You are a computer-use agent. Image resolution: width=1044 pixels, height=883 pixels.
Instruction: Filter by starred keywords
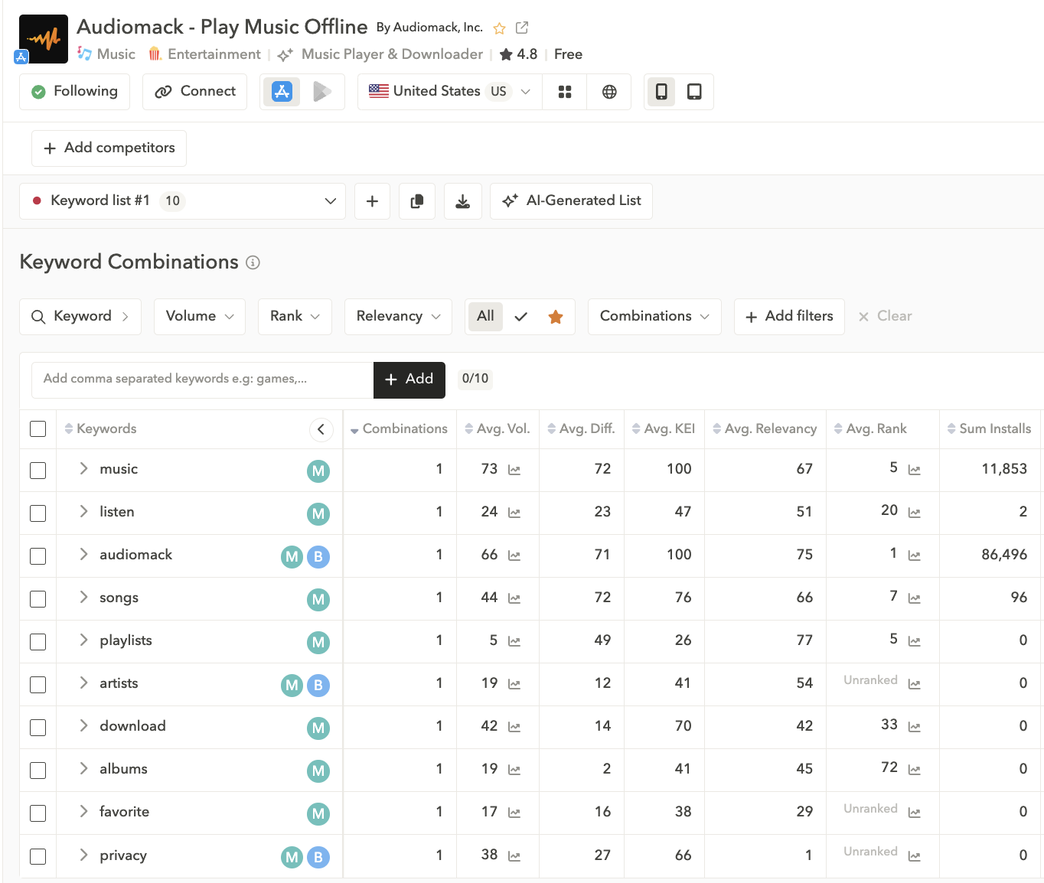tap(556, 317)
